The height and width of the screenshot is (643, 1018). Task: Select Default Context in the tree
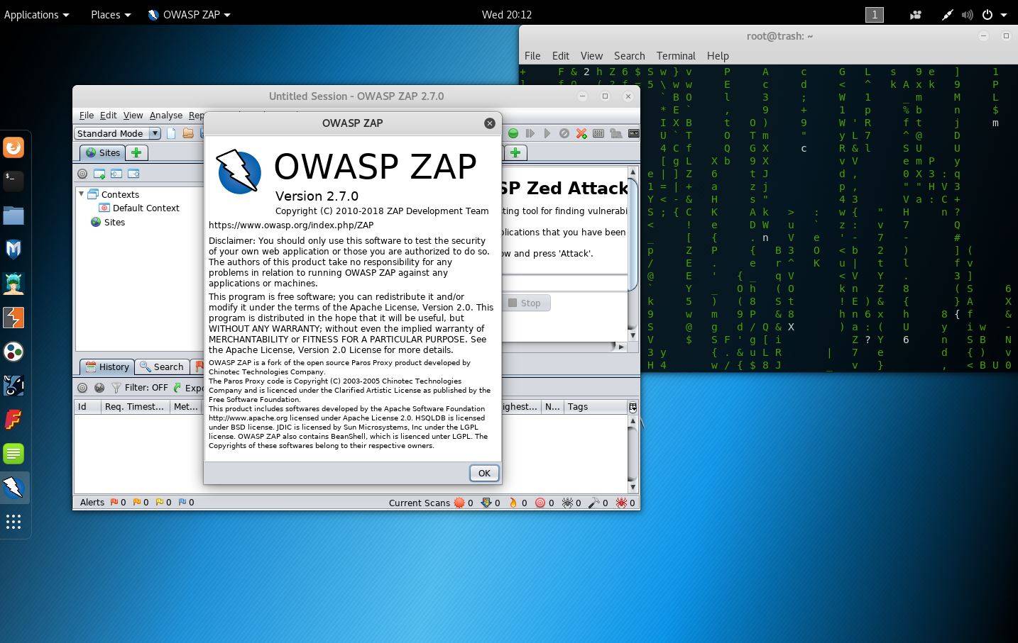tap(139, 208)
